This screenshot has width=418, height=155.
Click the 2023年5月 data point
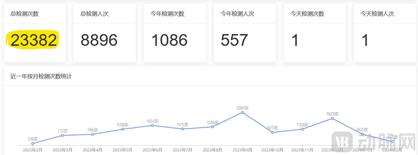tap(123, 129)
